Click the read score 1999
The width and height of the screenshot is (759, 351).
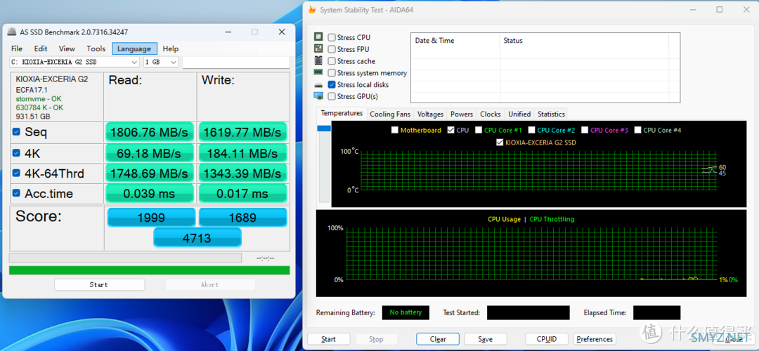coord(151,218)
